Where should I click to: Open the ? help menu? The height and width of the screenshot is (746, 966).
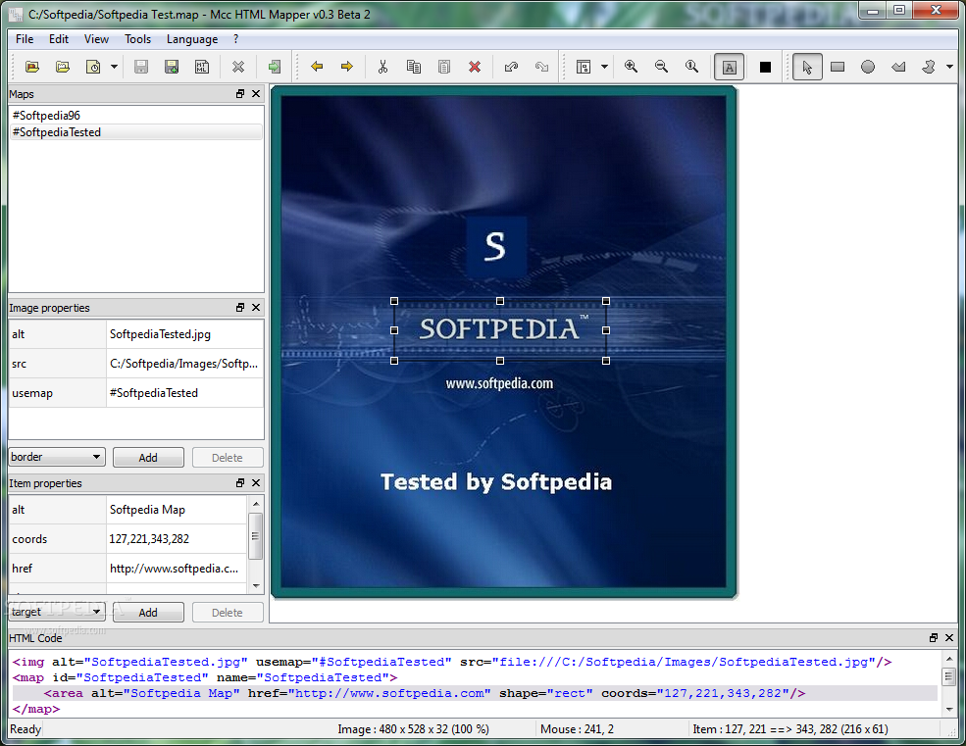[236, 39]
